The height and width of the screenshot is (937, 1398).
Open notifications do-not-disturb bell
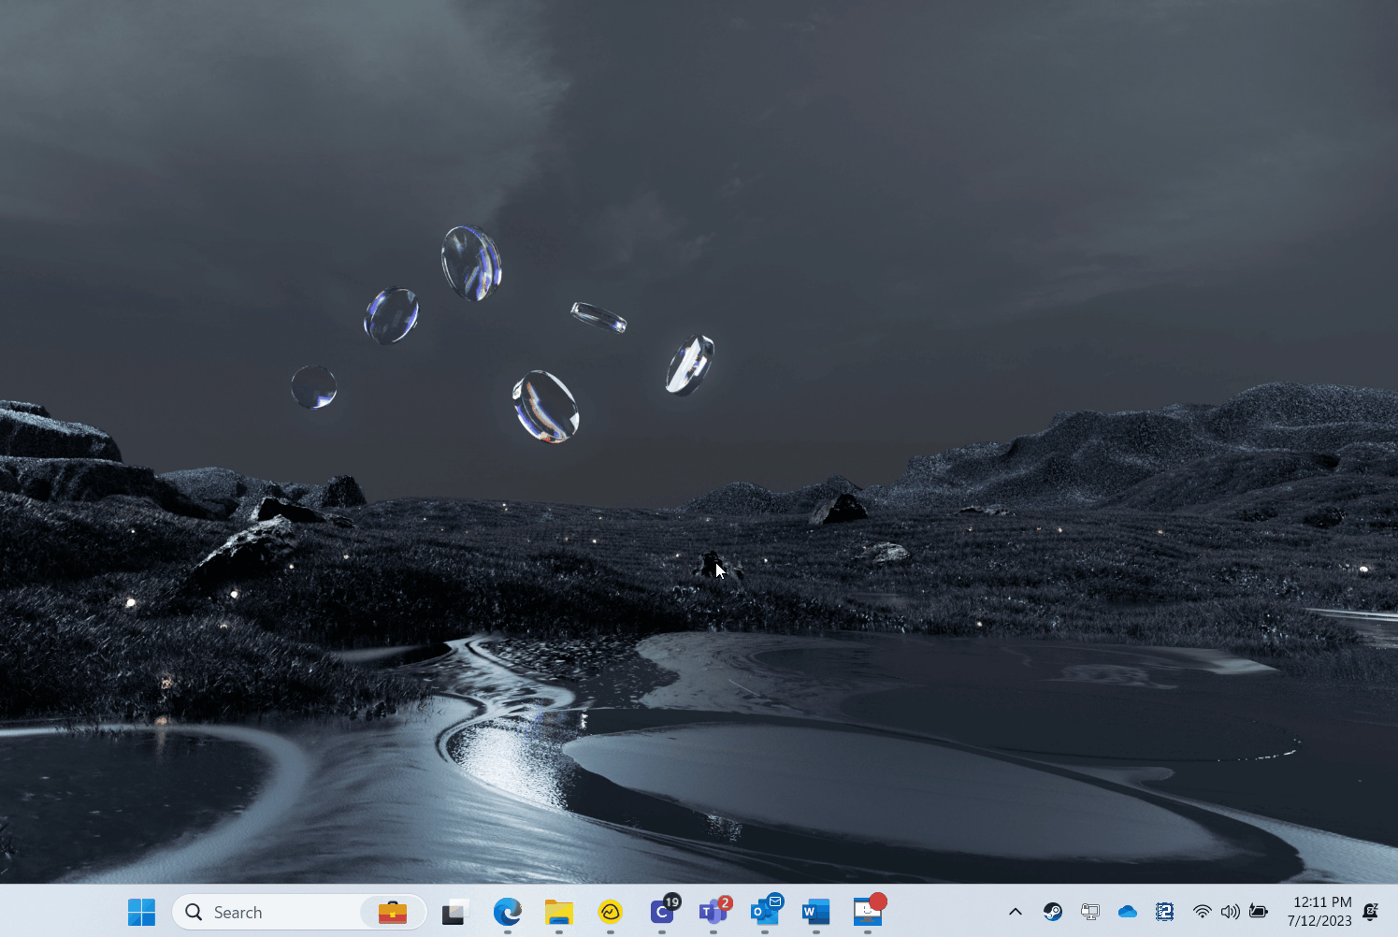coord(1371,912)
